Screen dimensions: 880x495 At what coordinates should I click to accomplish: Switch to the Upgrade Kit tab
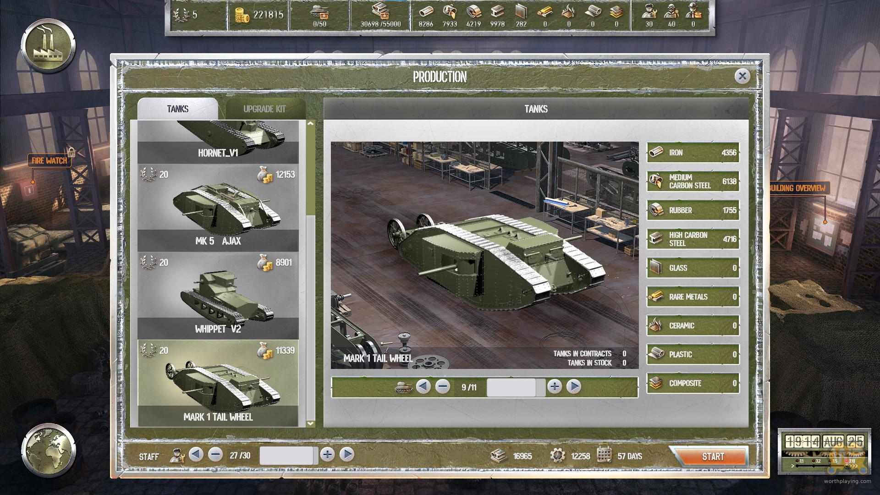[x=264, y=109]
